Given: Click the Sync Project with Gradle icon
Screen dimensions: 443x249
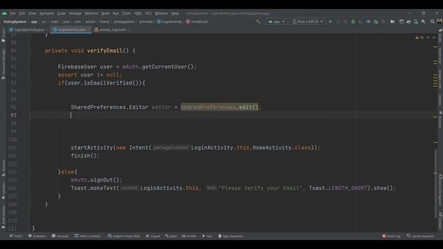Looking at the screenshot, I should click(408, 21).
